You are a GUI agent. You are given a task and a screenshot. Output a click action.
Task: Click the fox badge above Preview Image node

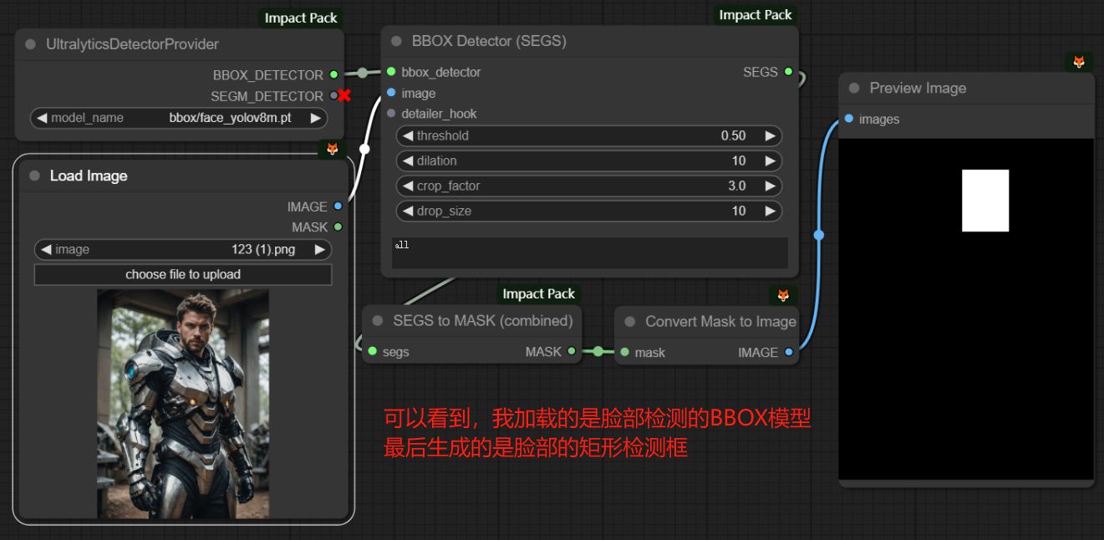1079,62
